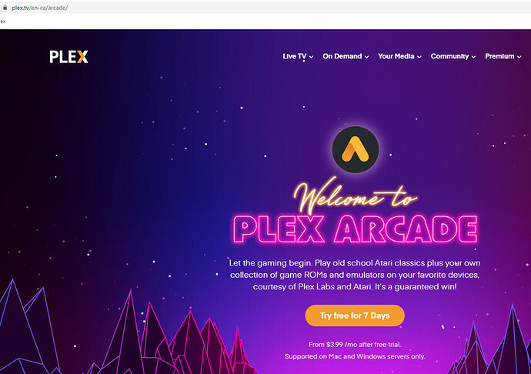Expand chevron next to Live TV

click(311, 57)
